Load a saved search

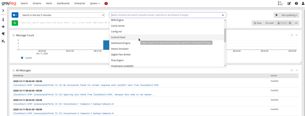(x=270, y=23)
